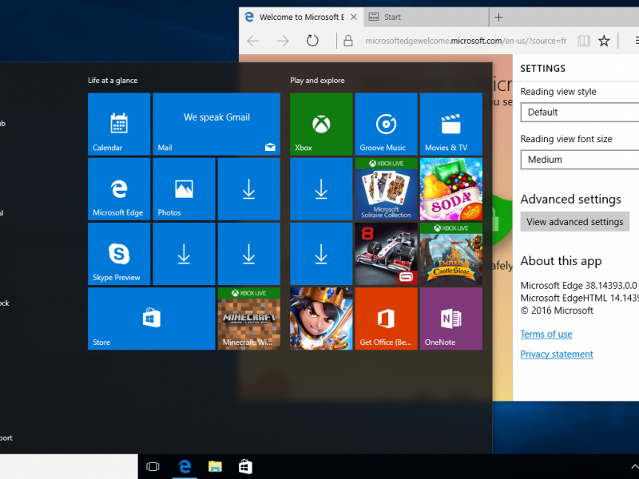Go forward in Edge browser

(283, 41)
